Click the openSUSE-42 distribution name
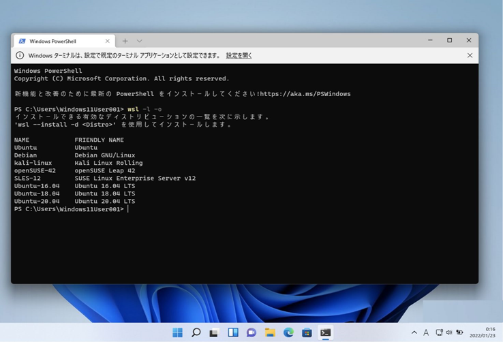 [35, 170]
